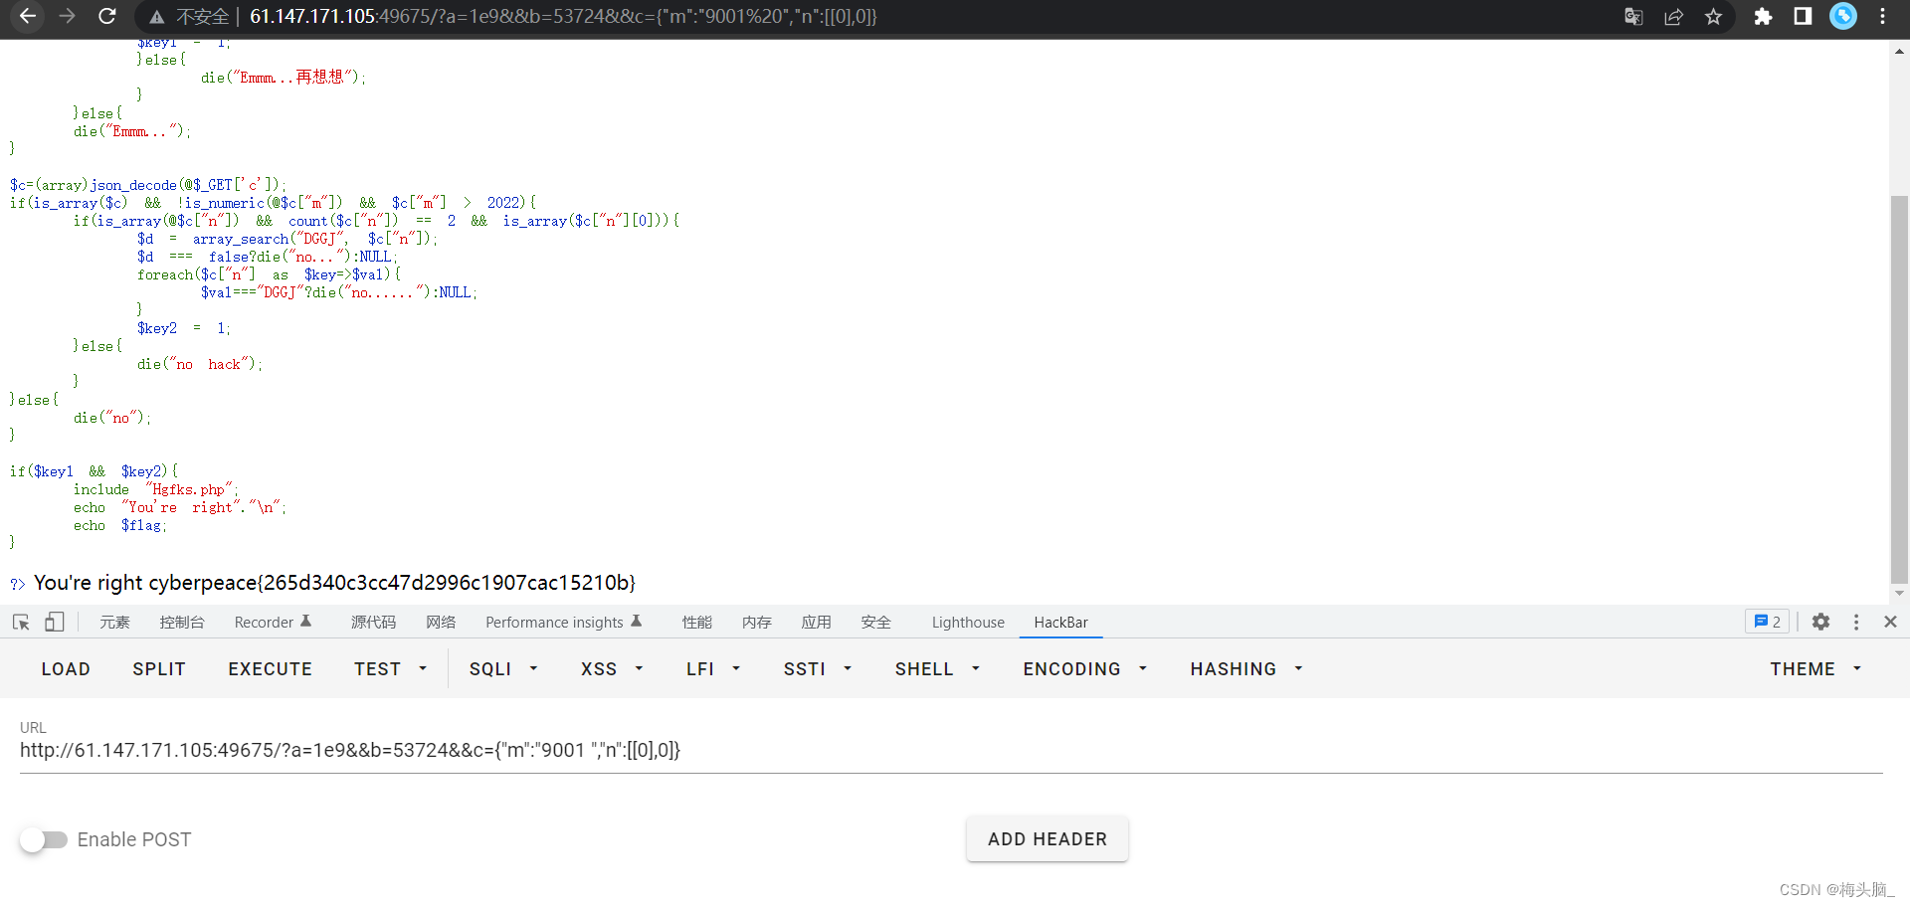The height and width of the screenshot is (907, 1910).
Task: Select the inspect element tool in DevTools
Action: click(20, 622)
